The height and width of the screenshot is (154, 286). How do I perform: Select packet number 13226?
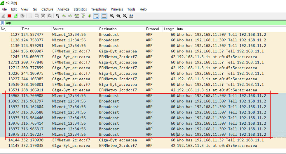[143, 73]
